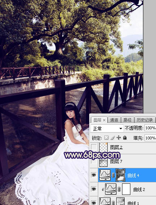
Task: Open the 正常 blend mode dropdown
Action: click(107, 129)
